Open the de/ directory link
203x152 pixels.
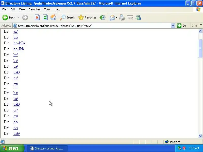tap(16, 128)
